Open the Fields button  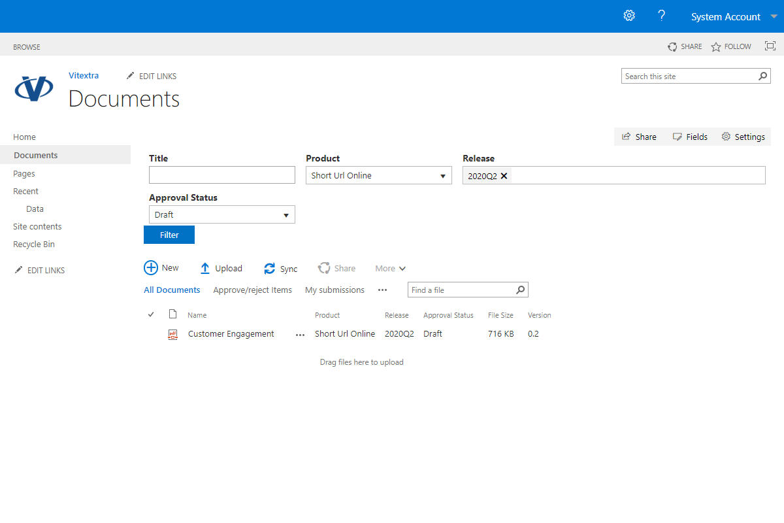691,137
